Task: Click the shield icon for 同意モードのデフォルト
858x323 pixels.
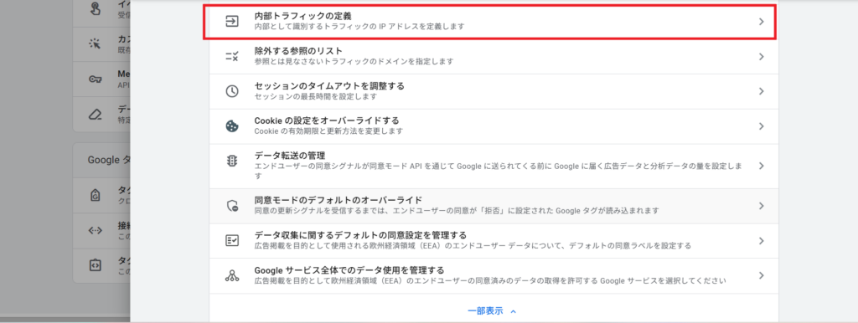Action: click(232, 206)
